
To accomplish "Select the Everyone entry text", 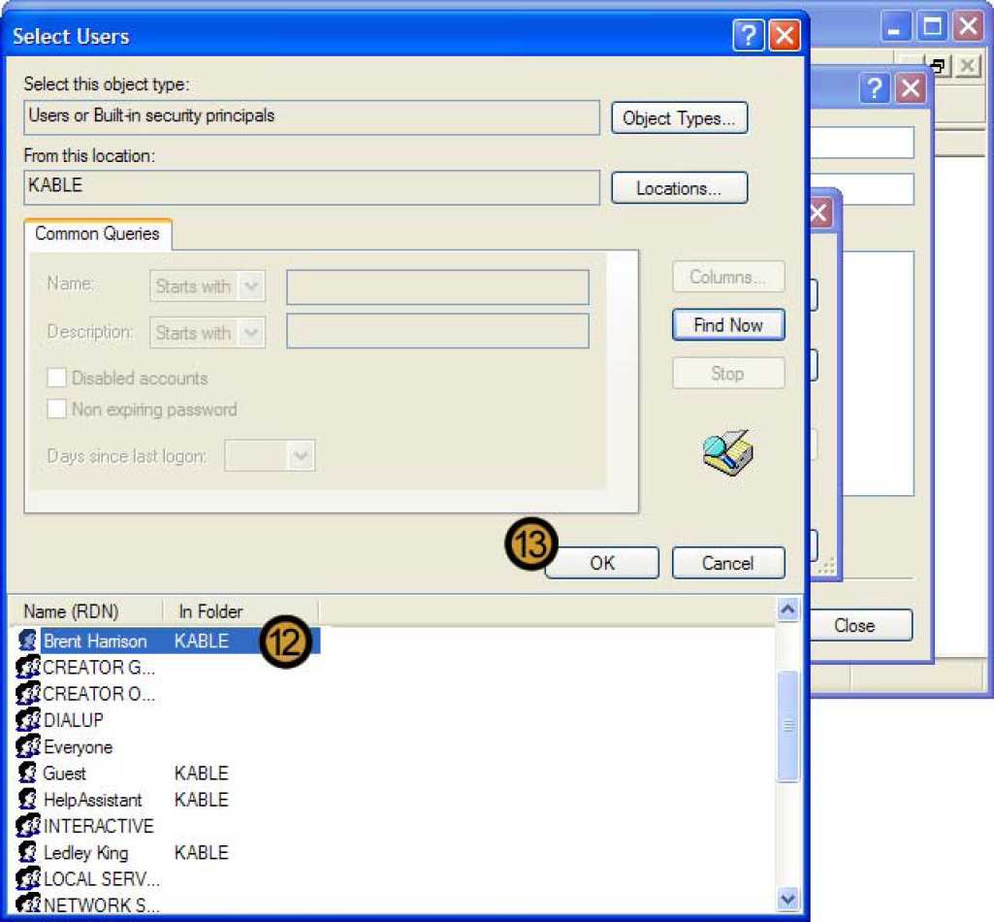I will (78, 747).
